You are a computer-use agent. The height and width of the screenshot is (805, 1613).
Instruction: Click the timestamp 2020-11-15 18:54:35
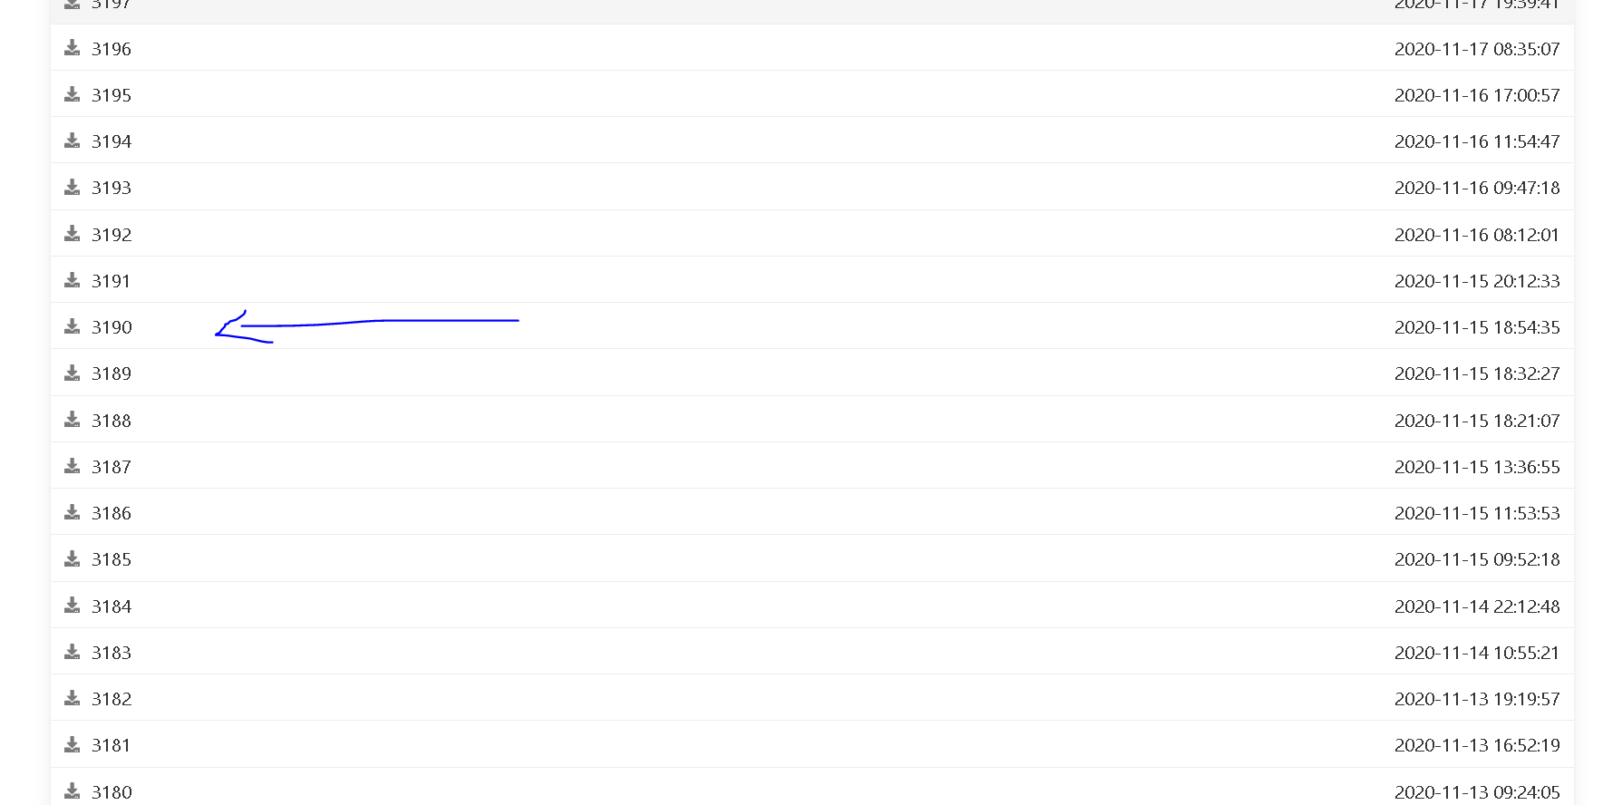(x=1477, y=327)
